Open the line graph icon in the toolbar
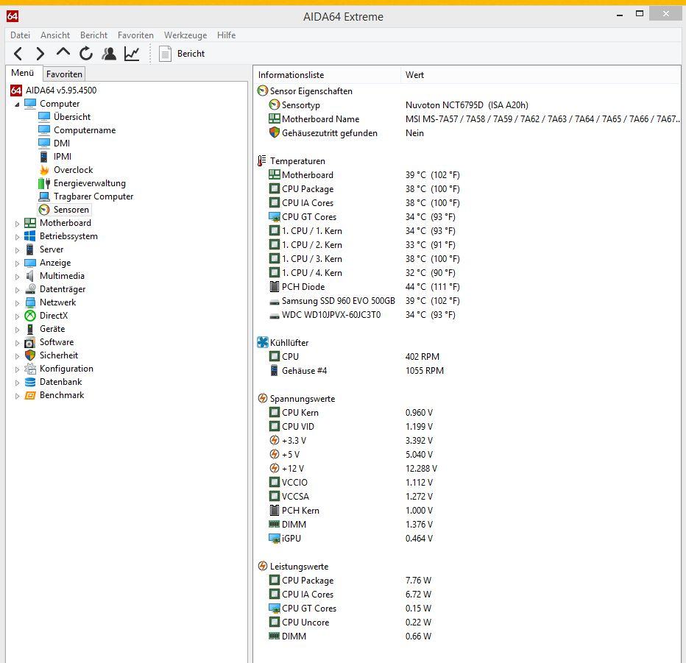Screen dimensions: 686x663 (x=132, y=54)
